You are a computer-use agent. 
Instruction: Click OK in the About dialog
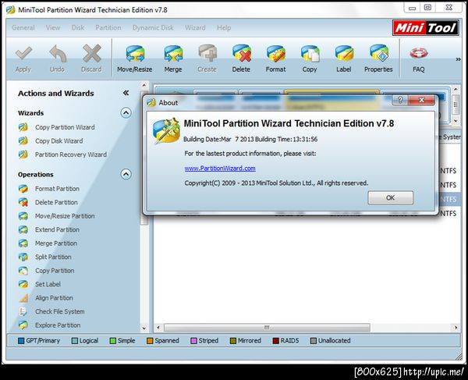point(391,197)
